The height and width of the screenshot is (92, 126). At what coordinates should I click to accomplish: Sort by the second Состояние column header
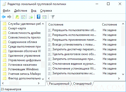(110, 25)
